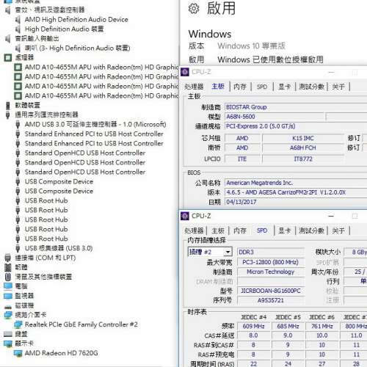Open 测试分数 tab in lower CPU-Z window
Screen dimensions: 367x367
click(x=311, y=230)
